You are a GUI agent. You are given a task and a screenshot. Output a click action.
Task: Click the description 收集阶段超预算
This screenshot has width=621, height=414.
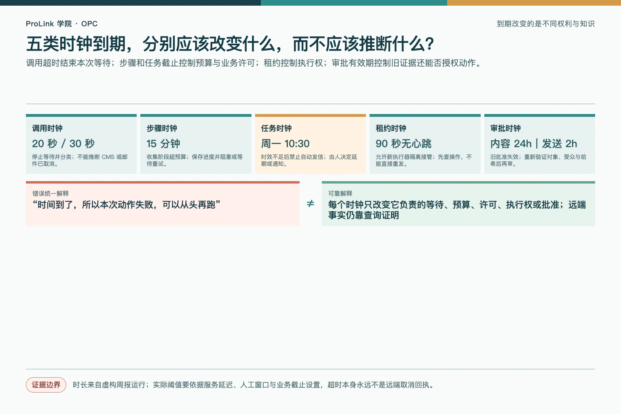pyautogui.click(x=195, y=160)
